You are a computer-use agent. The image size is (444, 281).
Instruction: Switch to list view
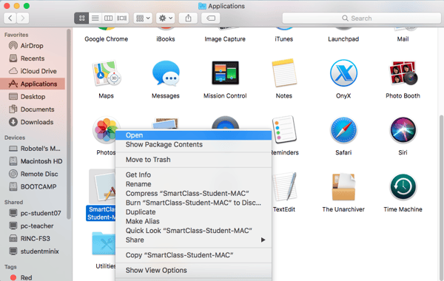[x=95, y=18]
